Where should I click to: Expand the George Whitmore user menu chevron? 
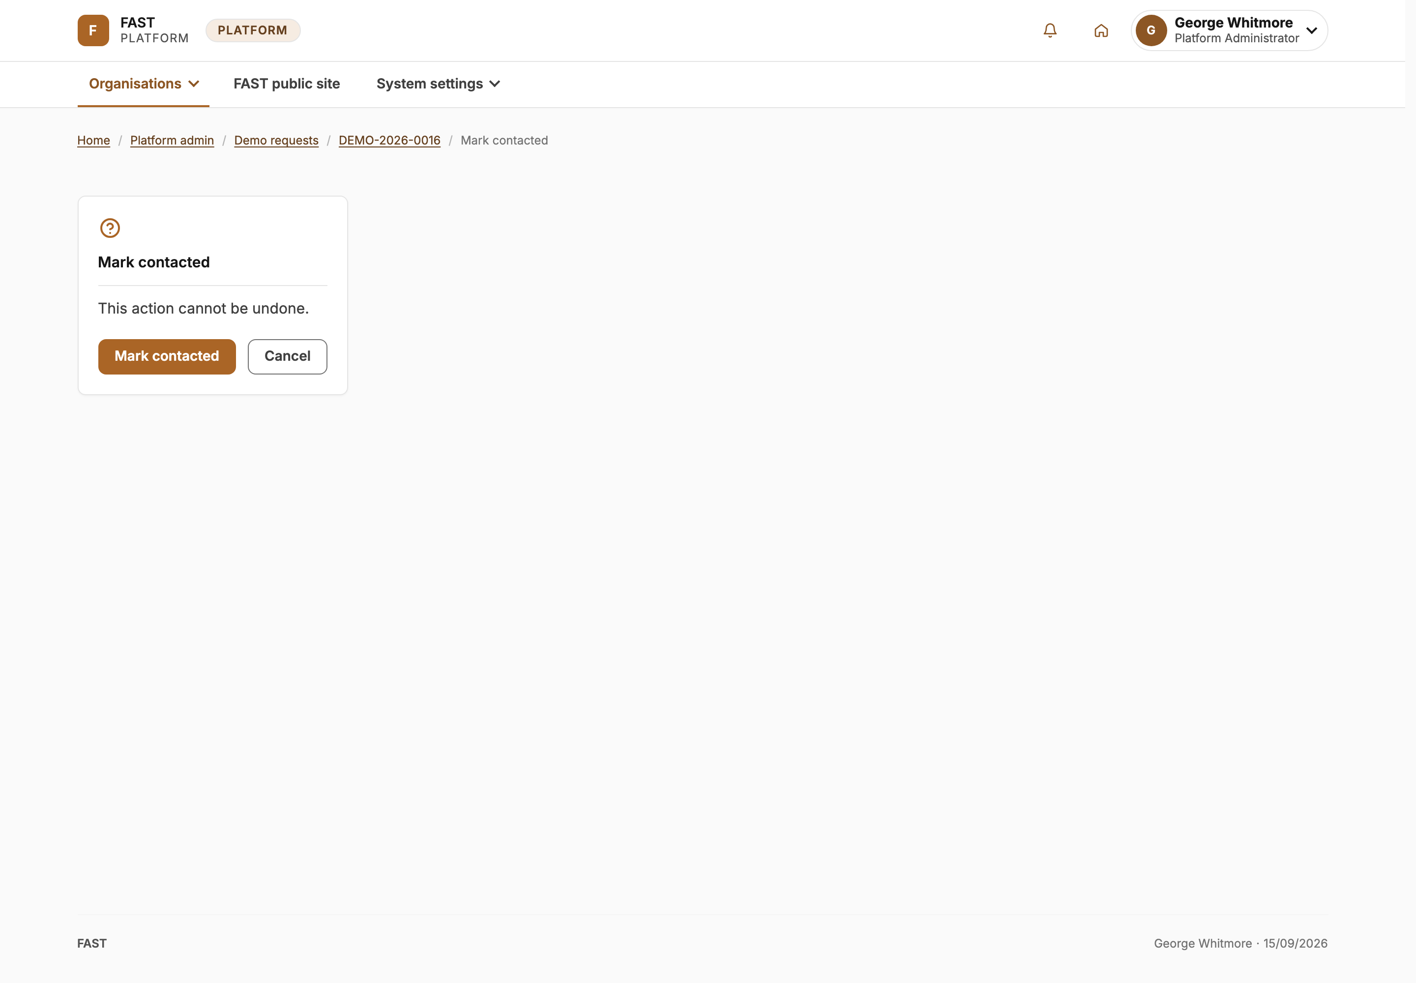[x=1311, y=30]
